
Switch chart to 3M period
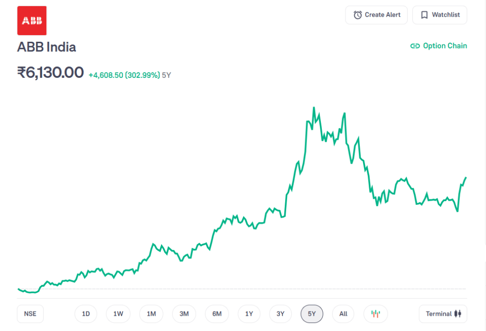(x=184, y=313)
